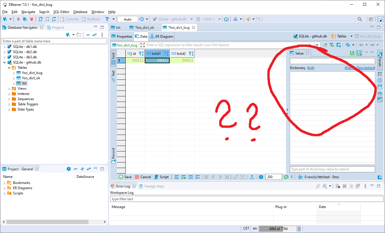
Task: Expand the Views node under github.db
Action: coord(9,88)
